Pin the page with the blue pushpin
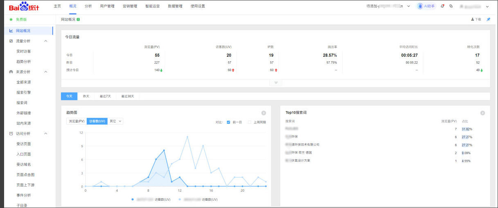 click(x=488, y=19)
